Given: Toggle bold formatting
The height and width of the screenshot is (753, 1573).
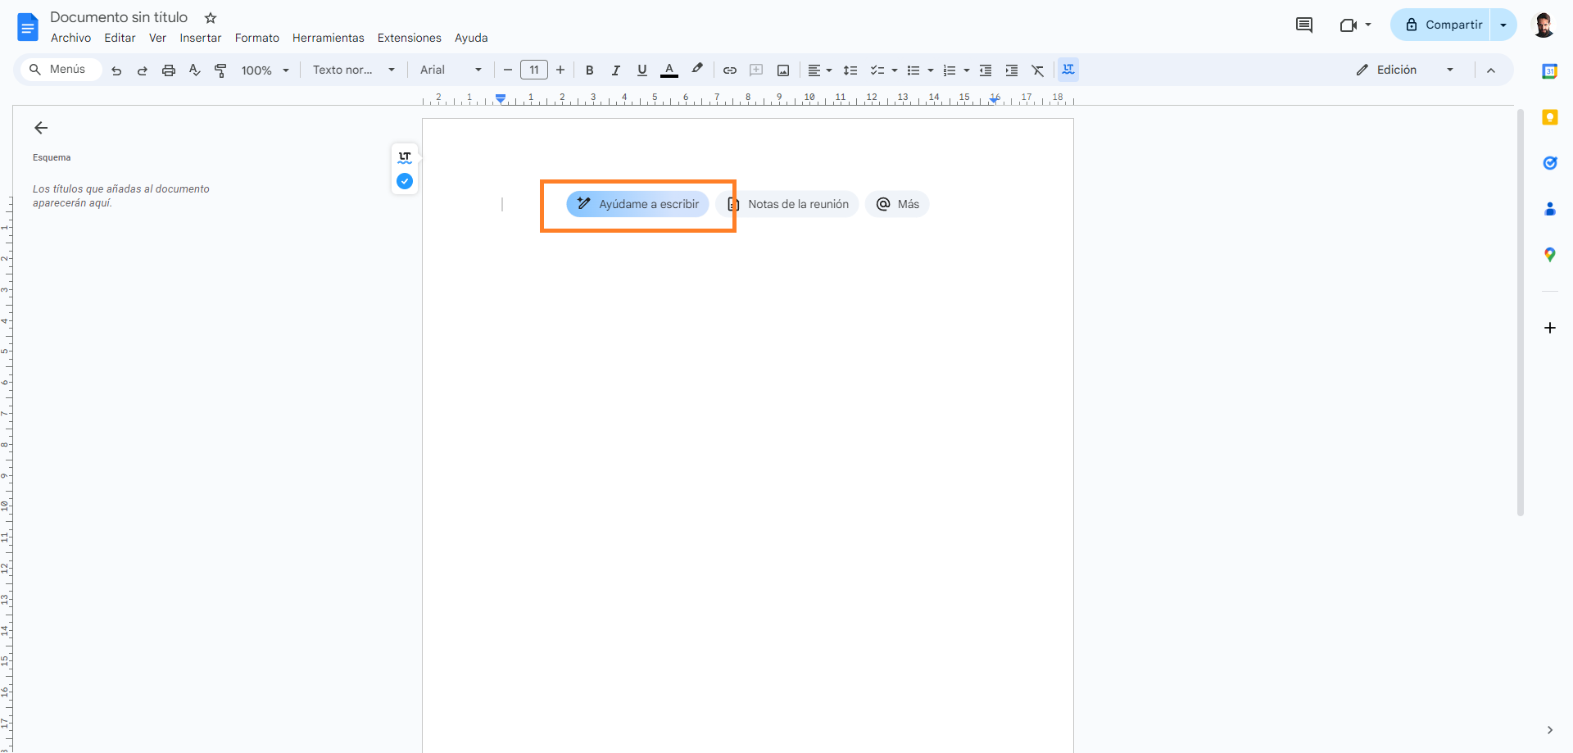Looking at the screenshot, I should coord(589,70).
